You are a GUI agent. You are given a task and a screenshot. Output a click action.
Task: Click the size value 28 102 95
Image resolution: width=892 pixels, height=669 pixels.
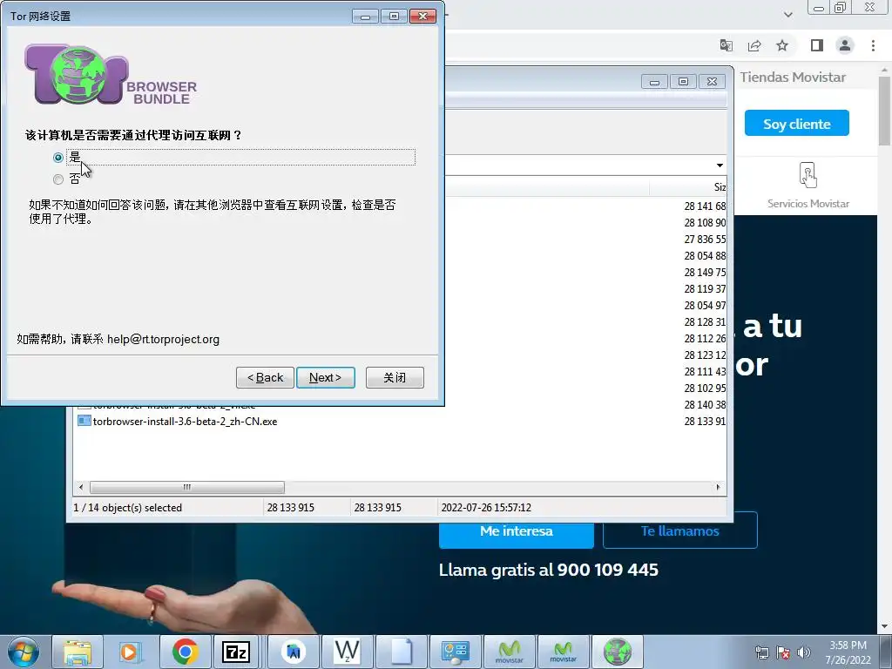(705, 388)
